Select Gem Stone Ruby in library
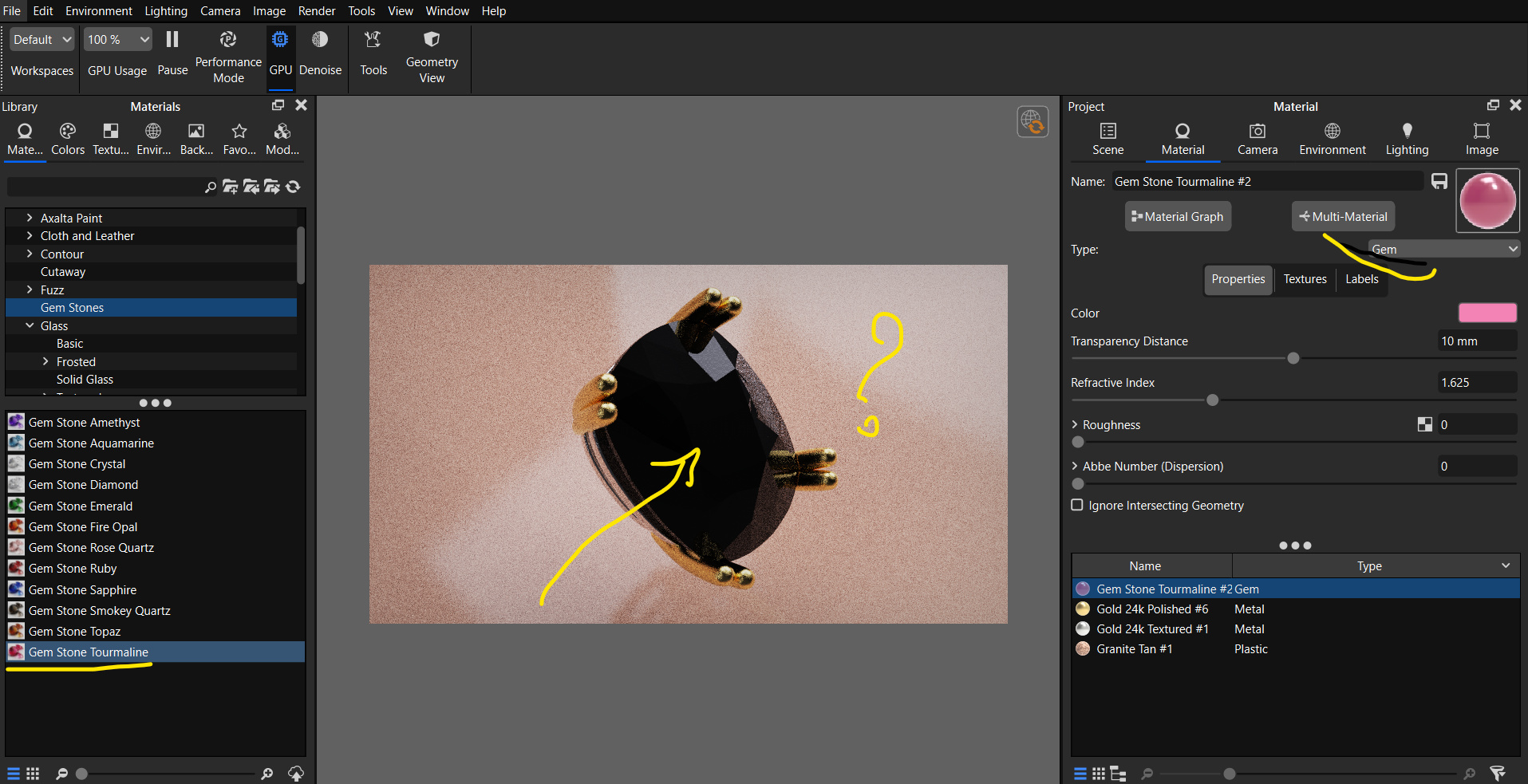 [x=155, y=569]
